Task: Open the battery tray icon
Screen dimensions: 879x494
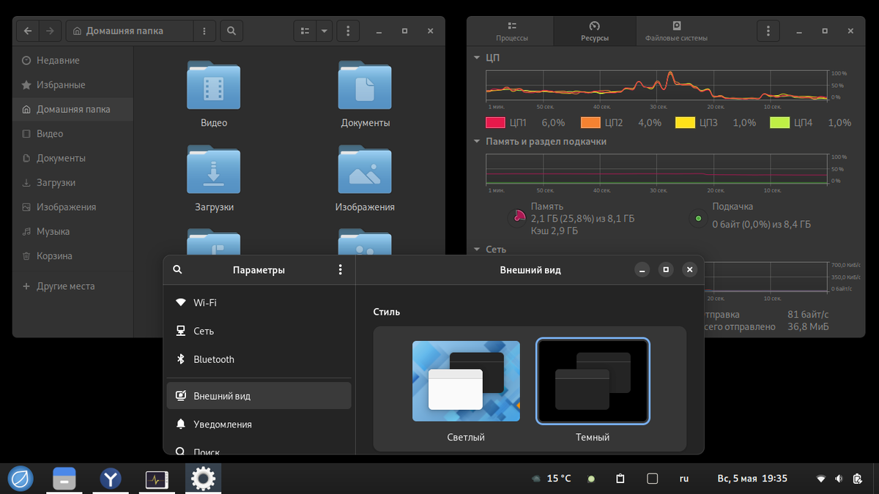Action: click(857, 479)
